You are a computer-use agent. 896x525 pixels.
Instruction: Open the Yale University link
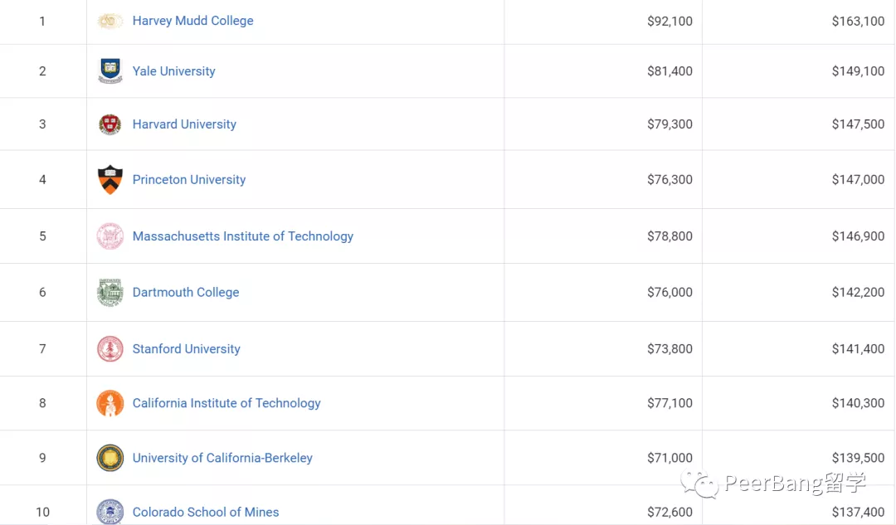pyautogui.click(x=173, y=71)
